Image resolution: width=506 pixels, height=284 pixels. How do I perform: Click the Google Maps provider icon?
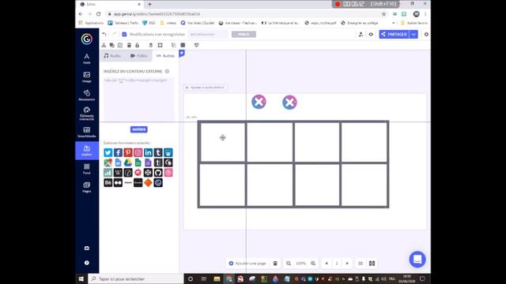108,163
